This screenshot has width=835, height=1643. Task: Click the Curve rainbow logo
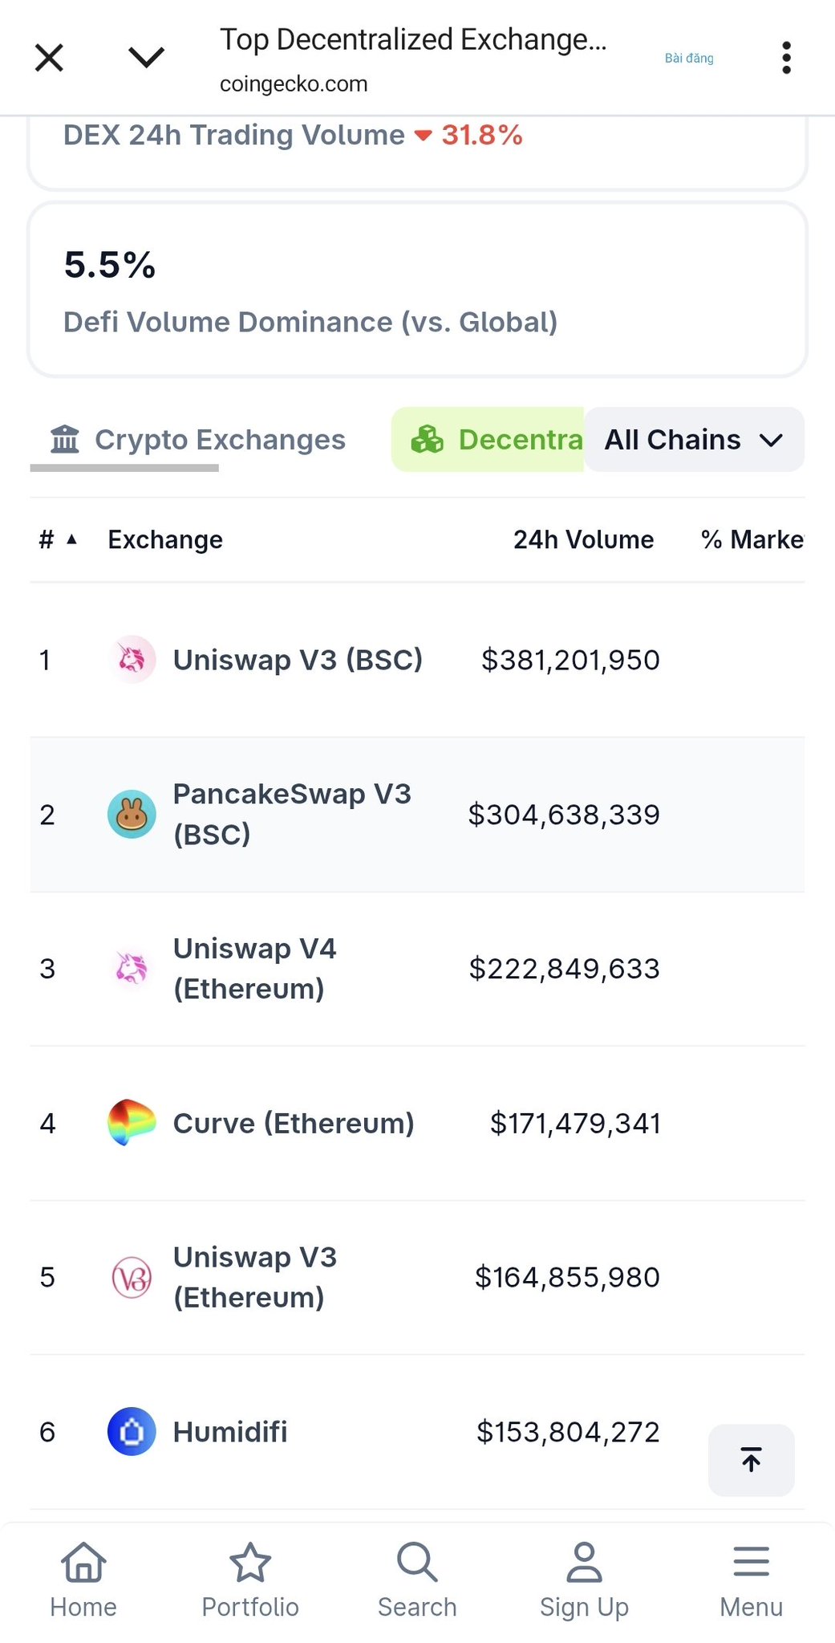tap(132, 1122)
